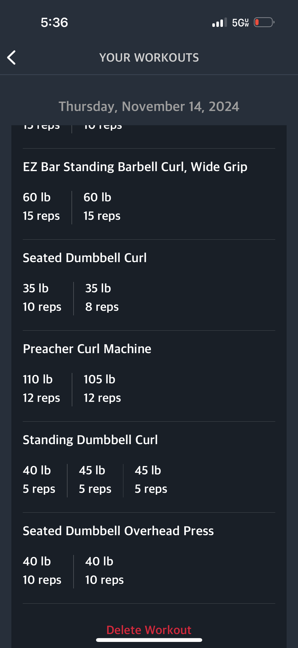Tap the cellular signal bars icon

(x=219, y=22)
